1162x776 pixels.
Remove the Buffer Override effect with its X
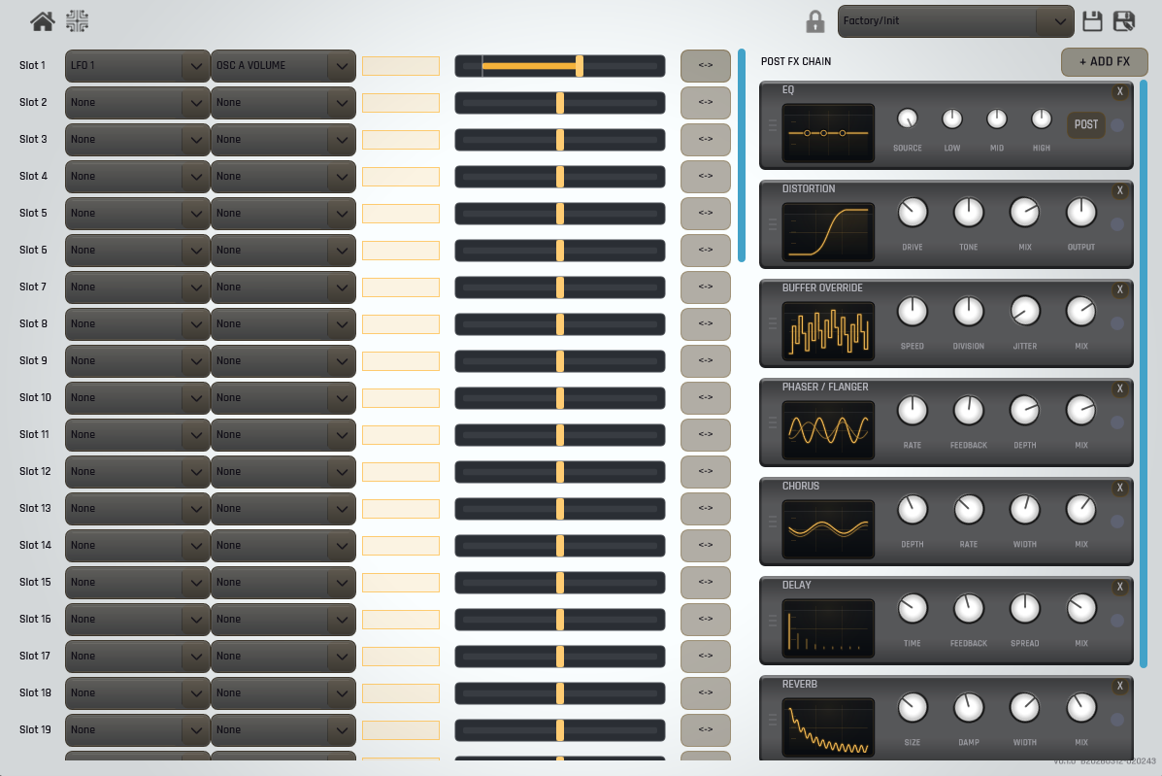coord(1120,289)
